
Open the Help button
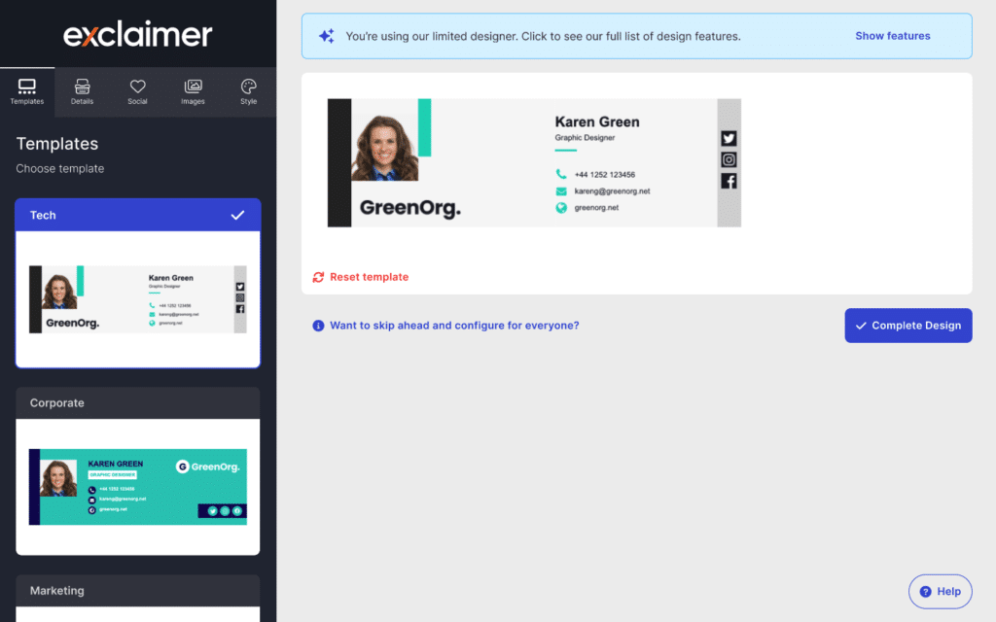941,592
